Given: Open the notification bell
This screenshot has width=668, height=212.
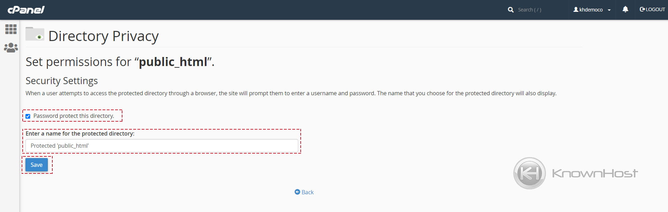Looking at the screenshot, I should pyautogui.click(x=625, y=9).
